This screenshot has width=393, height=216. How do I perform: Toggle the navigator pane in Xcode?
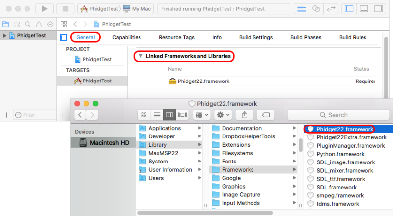tap(349, 9)
